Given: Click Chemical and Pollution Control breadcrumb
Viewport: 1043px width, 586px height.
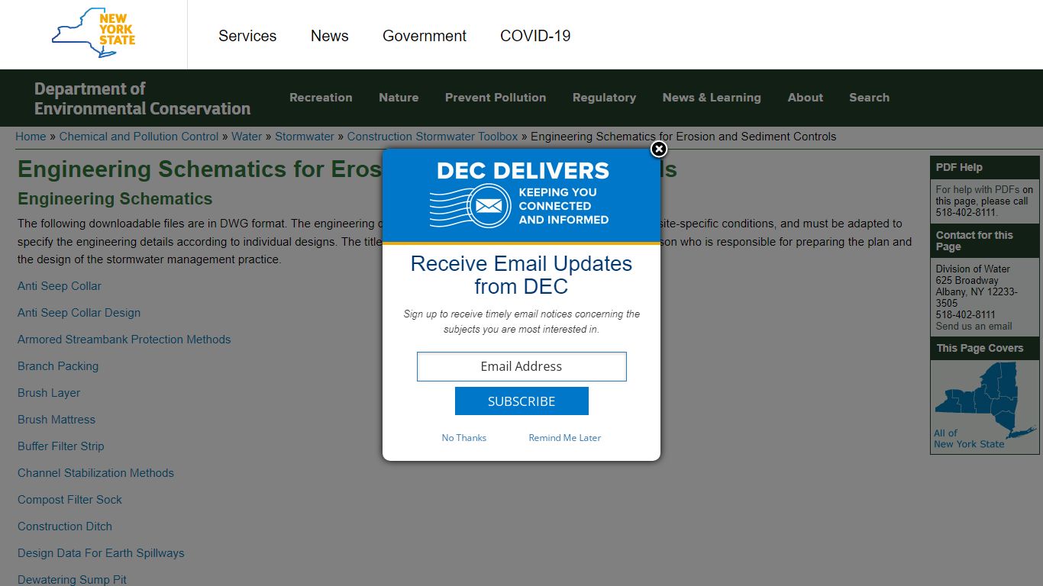Looking at the screenshot, I should pos(139,137).
